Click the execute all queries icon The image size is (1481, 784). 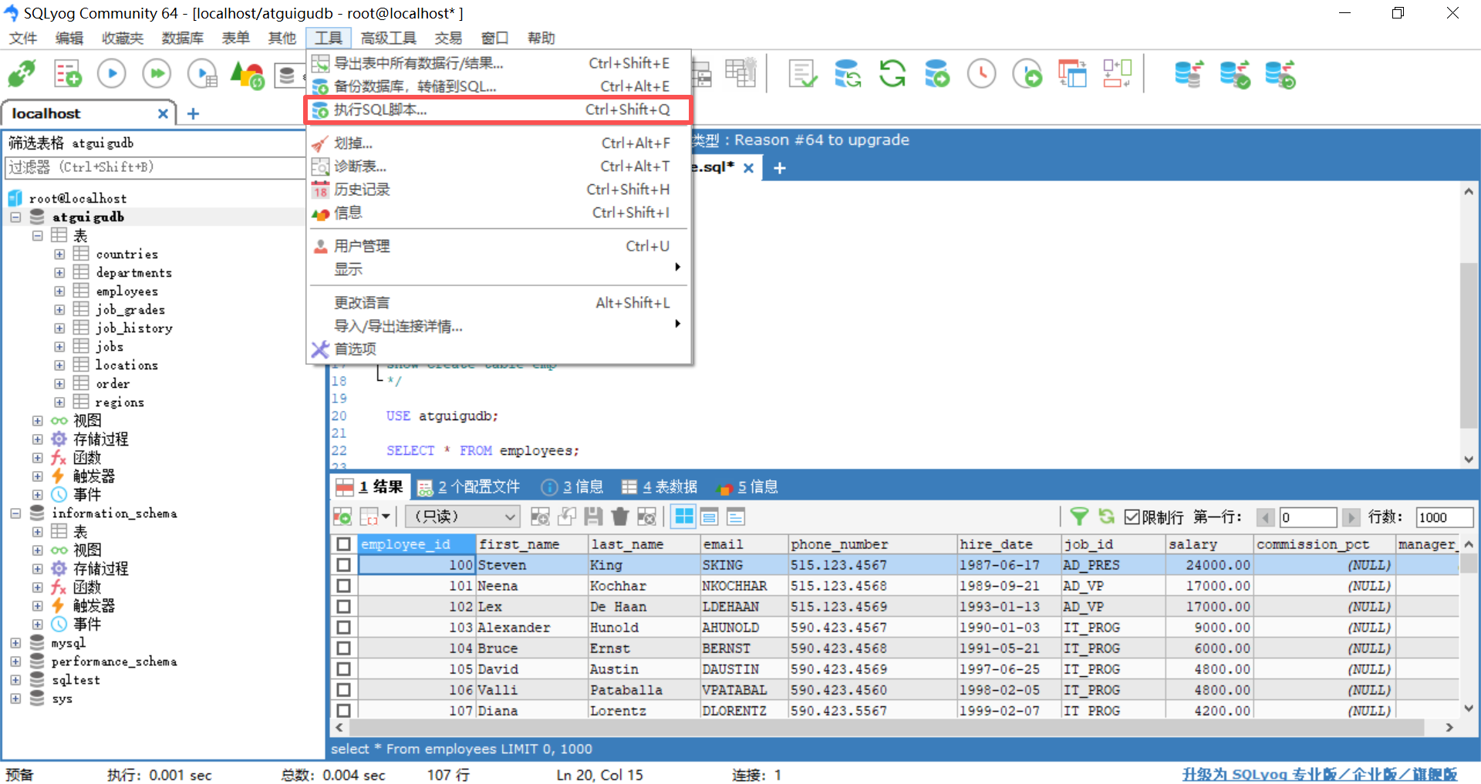pos(157,74)
